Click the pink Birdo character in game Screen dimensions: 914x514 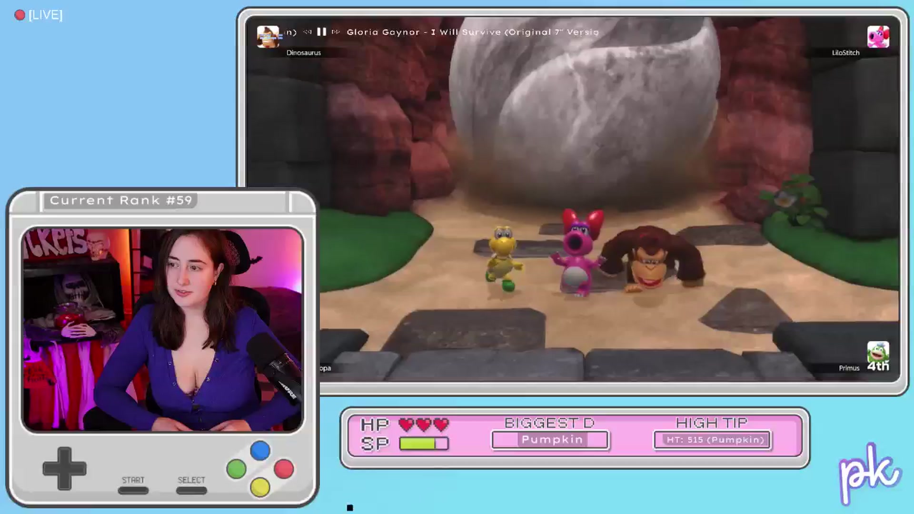click(577, 252)
